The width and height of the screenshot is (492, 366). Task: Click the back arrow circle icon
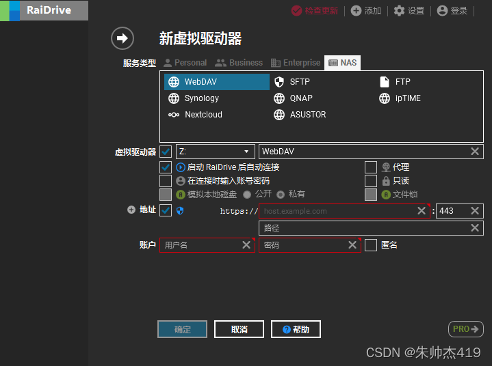coord(122,38)
